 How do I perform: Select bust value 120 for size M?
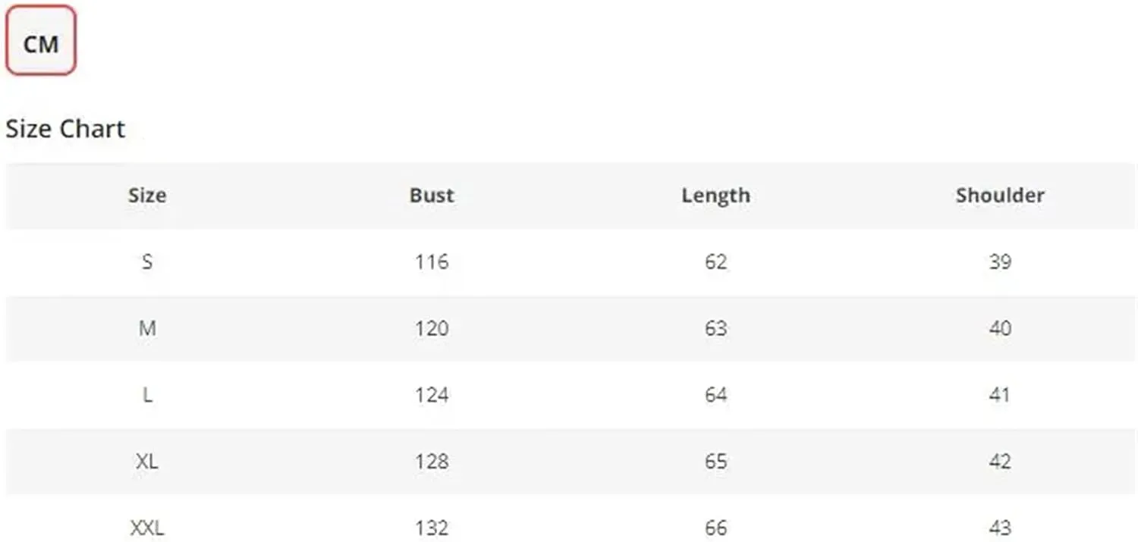coord(432,328)
